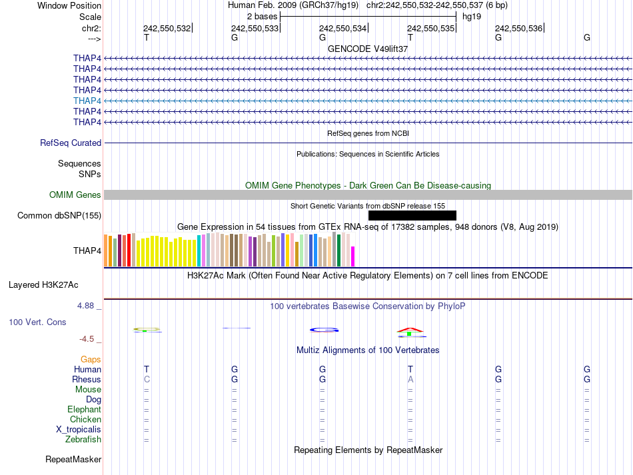Select the Rhesus alignment row label
This screenshot has height=475, width=633.
(x=87, y=379)
